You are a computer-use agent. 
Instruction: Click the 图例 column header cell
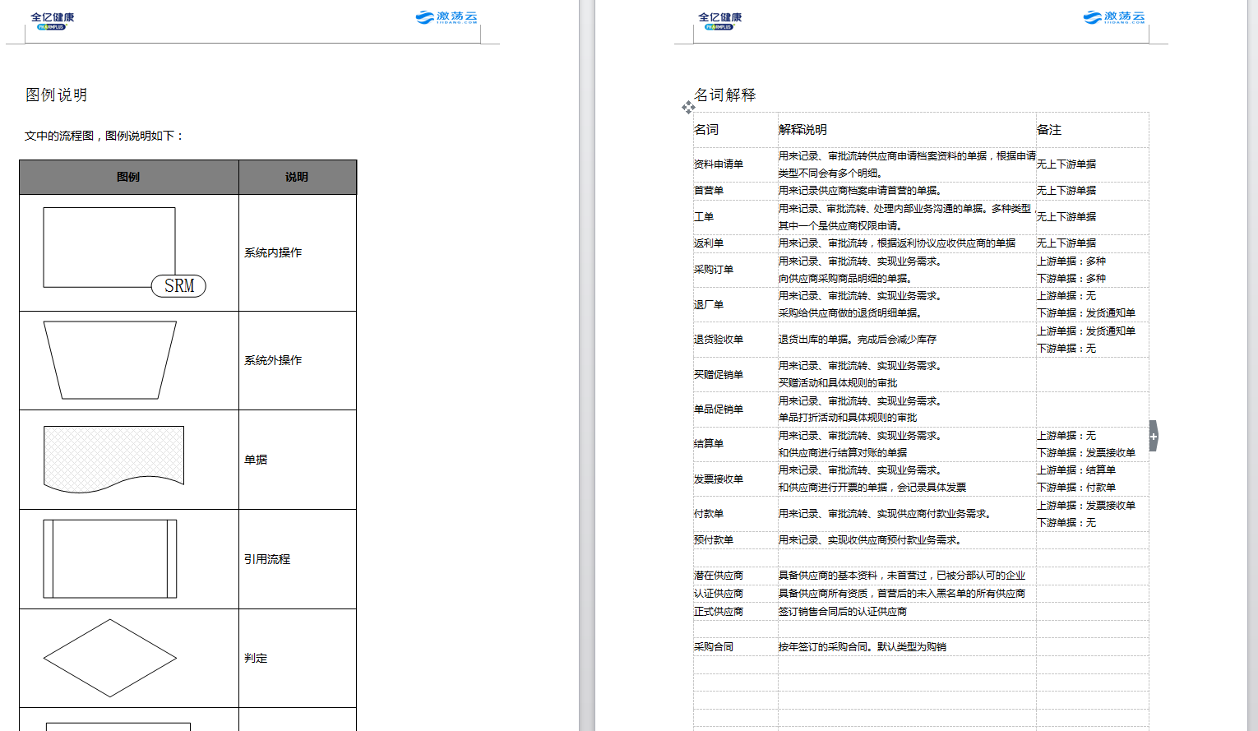tap(129, 177)
